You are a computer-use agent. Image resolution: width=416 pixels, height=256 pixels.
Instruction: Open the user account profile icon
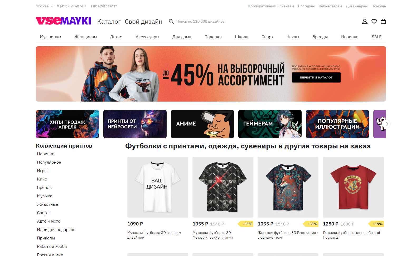coord(365,21)
